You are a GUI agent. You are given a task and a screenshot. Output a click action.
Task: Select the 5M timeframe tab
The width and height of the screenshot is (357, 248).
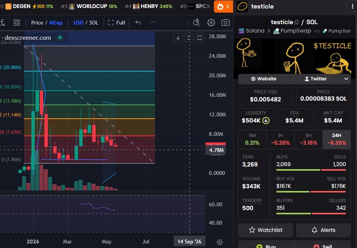point(252,139)
